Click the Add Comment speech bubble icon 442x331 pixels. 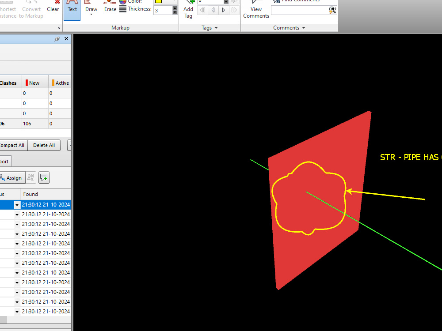(44, 177)
